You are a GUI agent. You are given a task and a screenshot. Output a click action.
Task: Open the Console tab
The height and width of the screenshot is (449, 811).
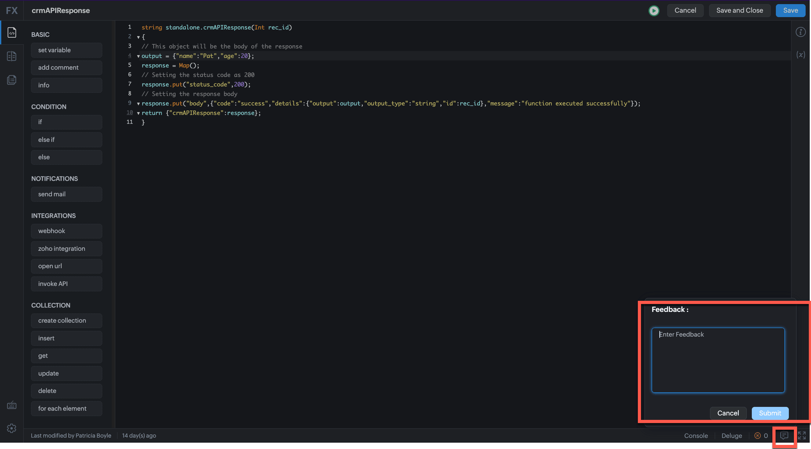point(696,436)
